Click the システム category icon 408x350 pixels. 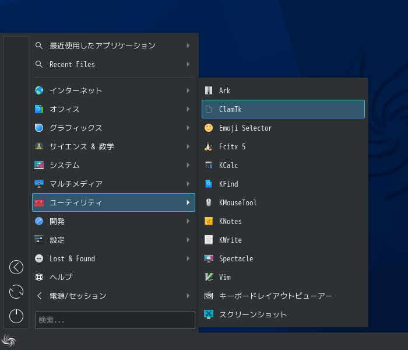point(39,165)
